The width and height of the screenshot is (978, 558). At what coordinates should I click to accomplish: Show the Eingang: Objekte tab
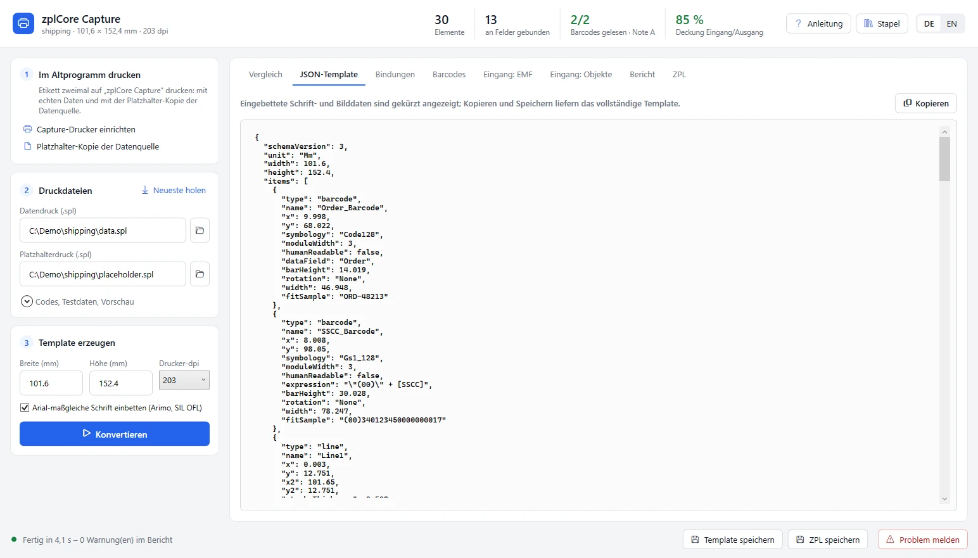tap(581, 74)
